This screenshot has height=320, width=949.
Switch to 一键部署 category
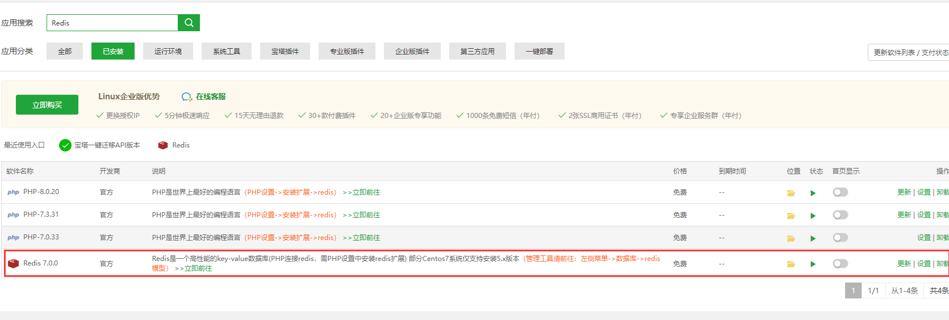click(540, 51)
